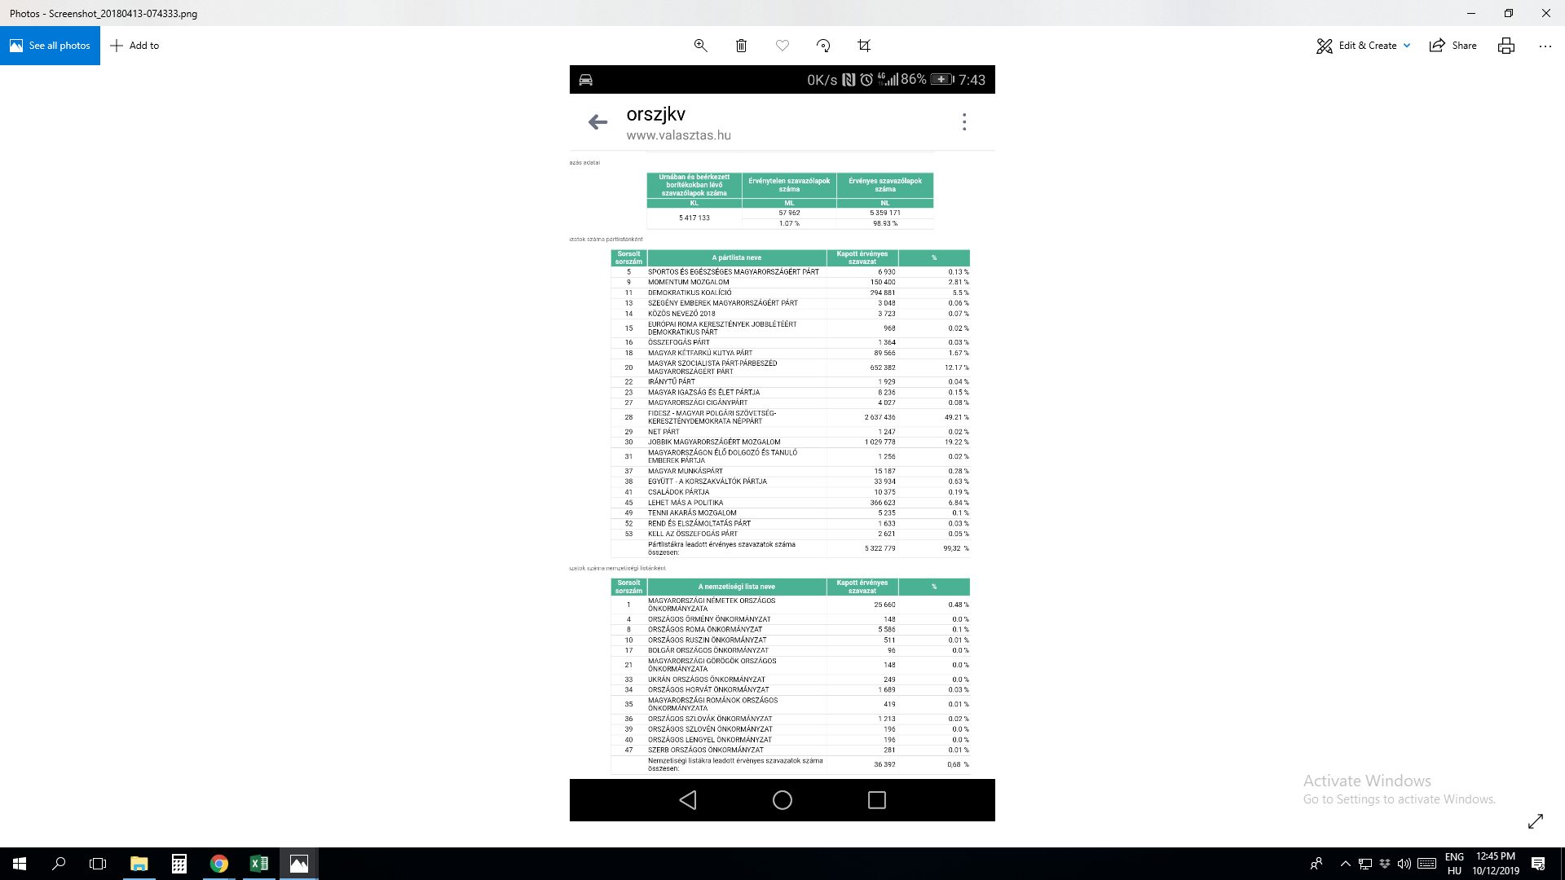Click the EGYÜTT - A KORSZAKVÁLTÓK PÁRTJA row
The height and width of the screenshot is (880, 1565).
click(x=790, y=482)
